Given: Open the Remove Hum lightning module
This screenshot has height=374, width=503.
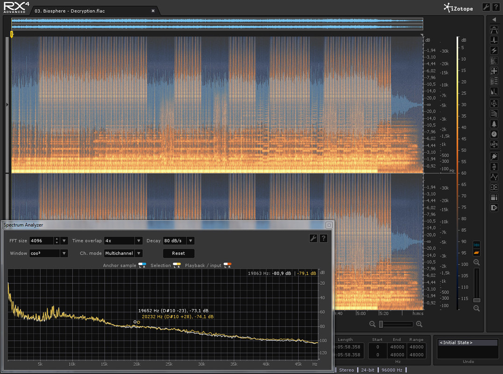Looking at the screenshot, I should [x=494, y=50].
